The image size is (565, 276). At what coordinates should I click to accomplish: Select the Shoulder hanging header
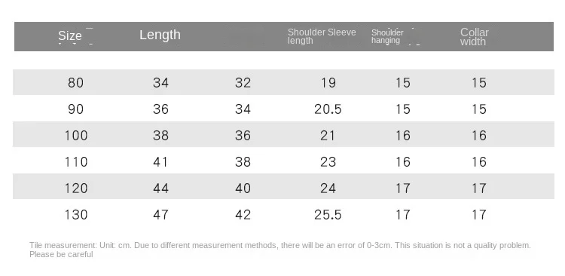tap(387, 36)
